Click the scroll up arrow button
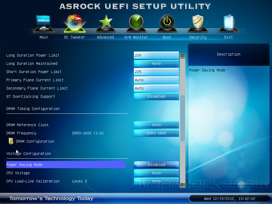This screenshot has width=272, height=204. click(182, 56)
